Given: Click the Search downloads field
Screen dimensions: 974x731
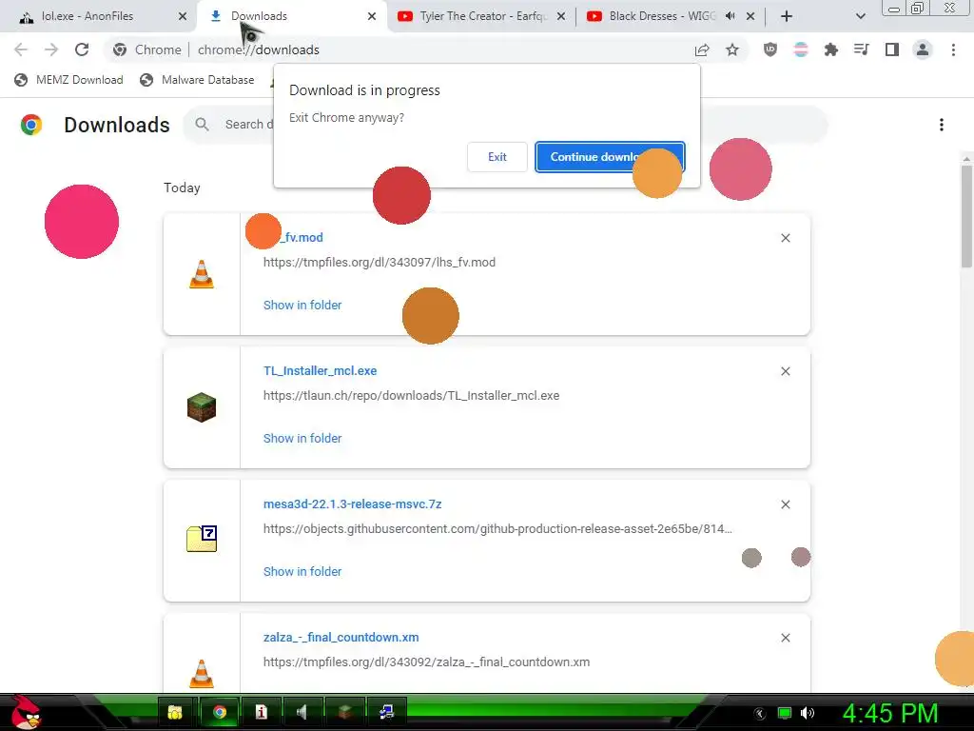Looking at the screenshot, I should 504,125.
